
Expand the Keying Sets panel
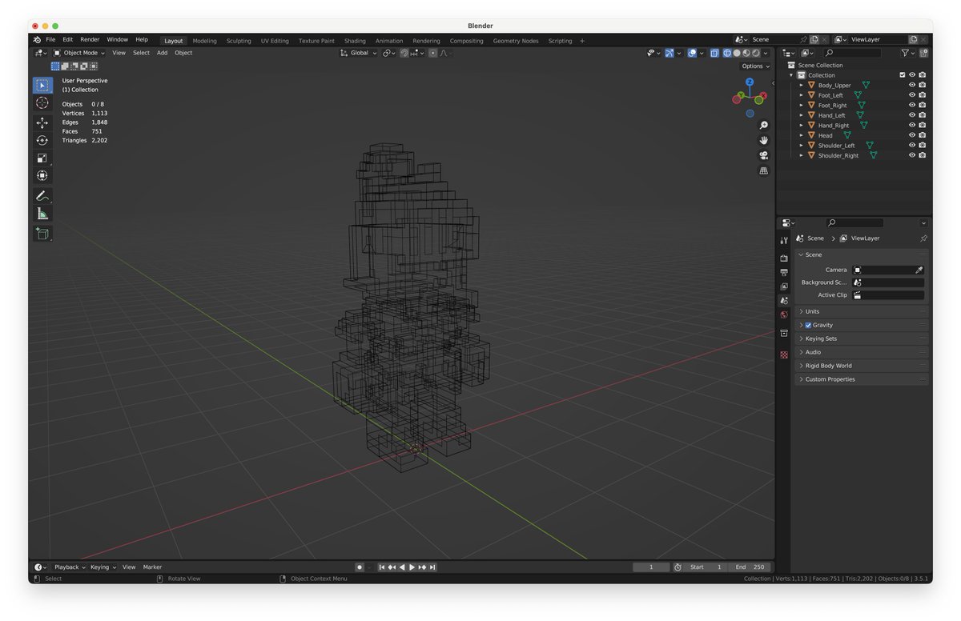click(x=862, y=339)
